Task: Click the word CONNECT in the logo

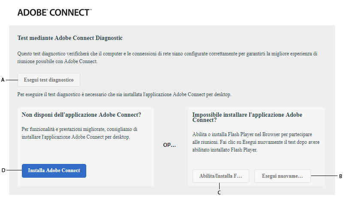Action: (x=69, y=12)
